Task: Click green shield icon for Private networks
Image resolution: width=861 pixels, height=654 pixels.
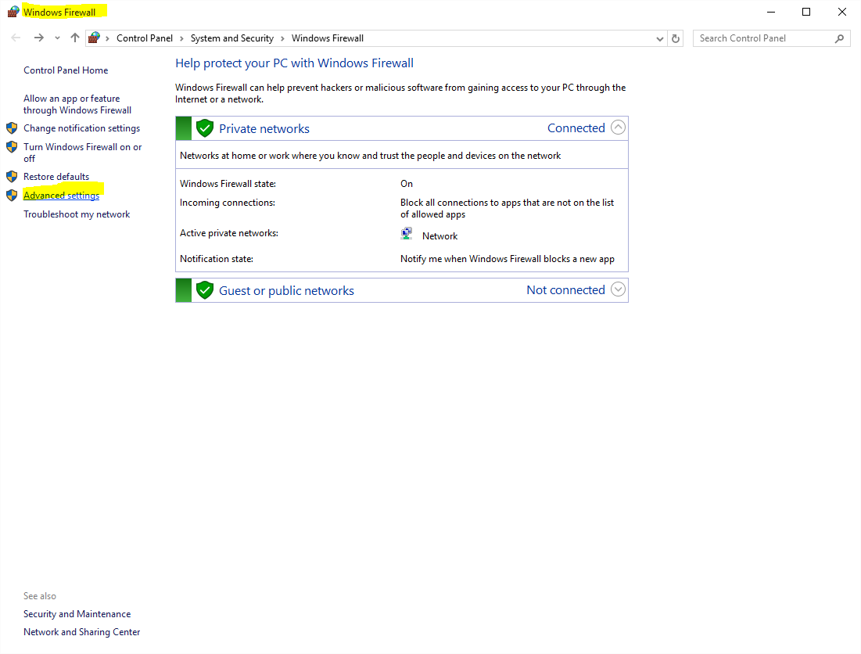Action: coord(205,128)
